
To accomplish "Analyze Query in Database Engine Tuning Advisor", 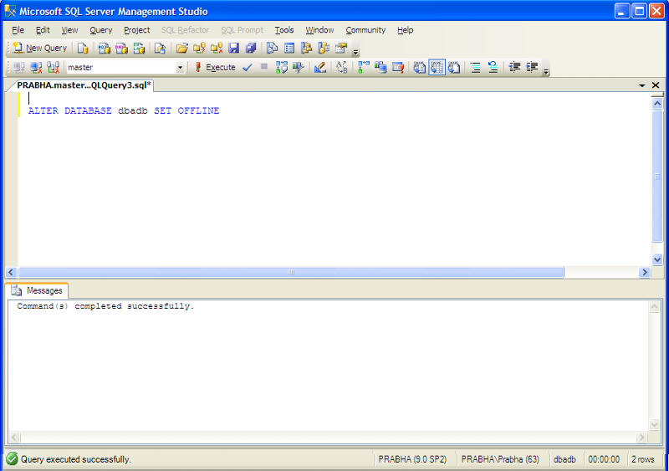I will [299, 67].
